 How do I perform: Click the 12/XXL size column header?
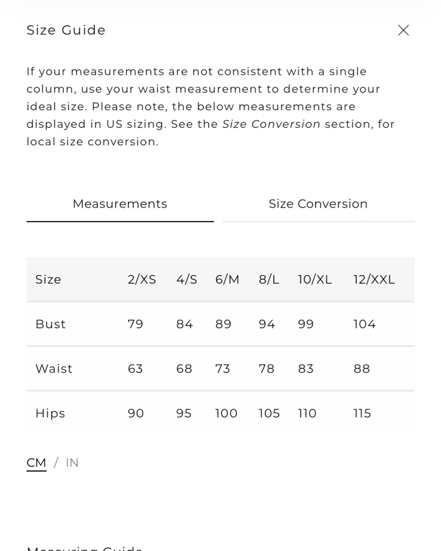(374, 280)
